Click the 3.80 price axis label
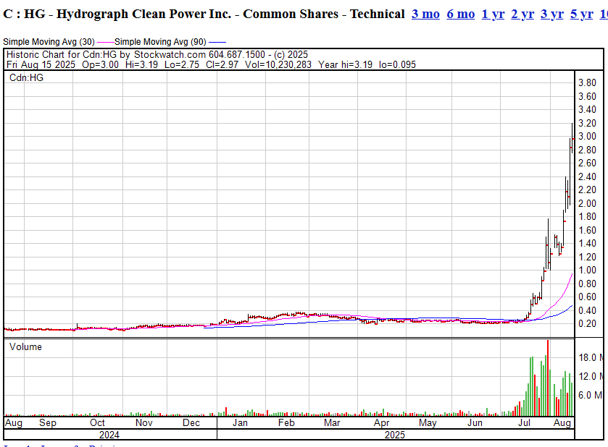608x447 pixels. 587,83
